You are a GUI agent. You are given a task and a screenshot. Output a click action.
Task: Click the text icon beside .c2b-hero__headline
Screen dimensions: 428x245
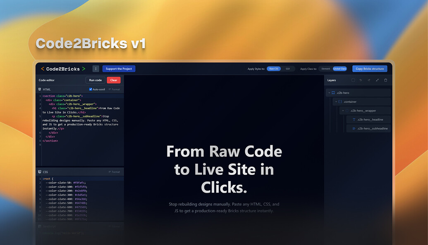(x=354, y=120)
